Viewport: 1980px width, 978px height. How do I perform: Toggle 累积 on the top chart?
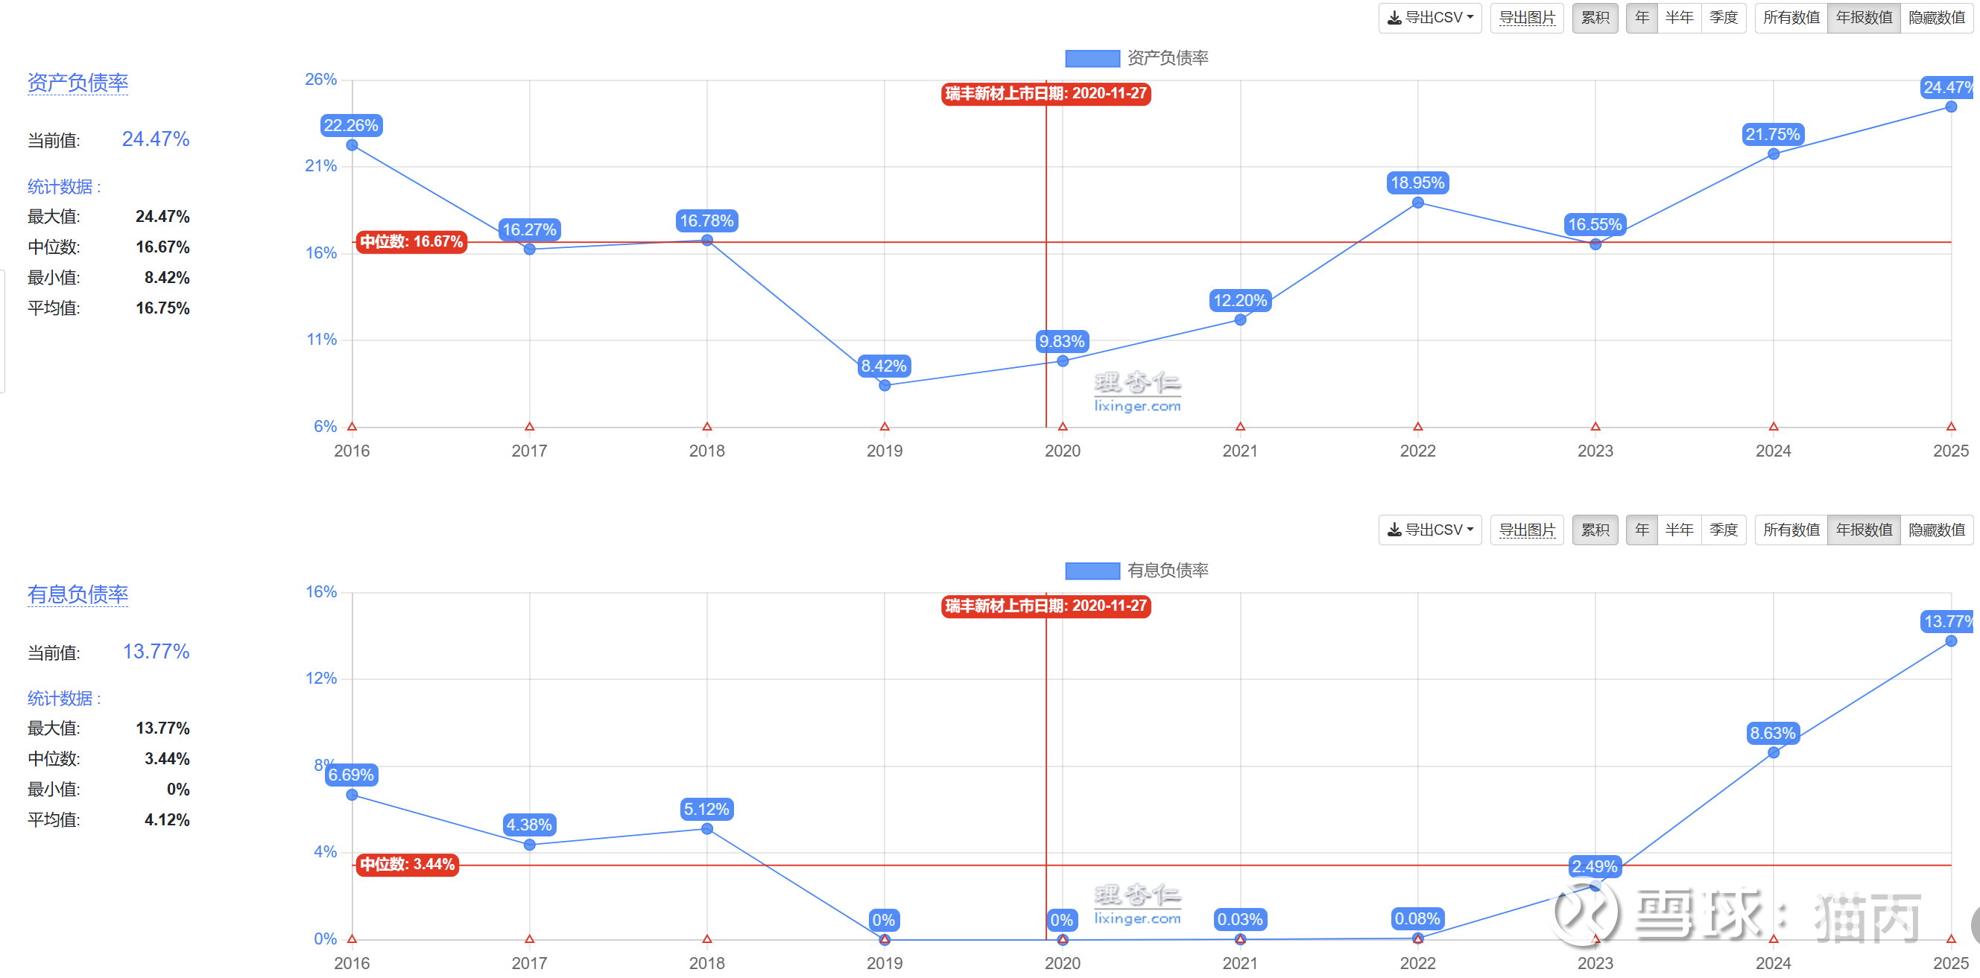point(1595,17)
